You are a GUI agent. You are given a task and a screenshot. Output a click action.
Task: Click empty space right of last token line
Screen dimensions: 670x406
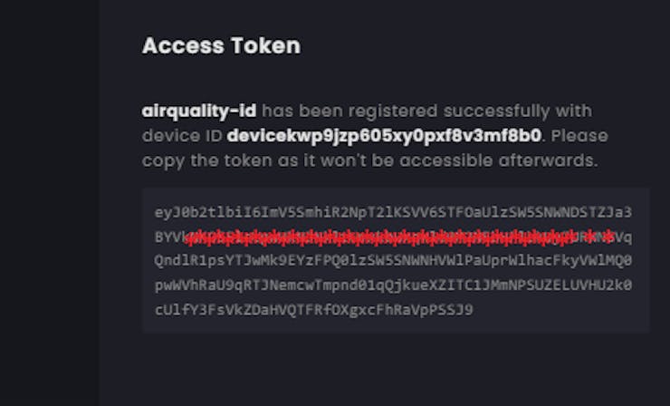[x=561, y=310]
